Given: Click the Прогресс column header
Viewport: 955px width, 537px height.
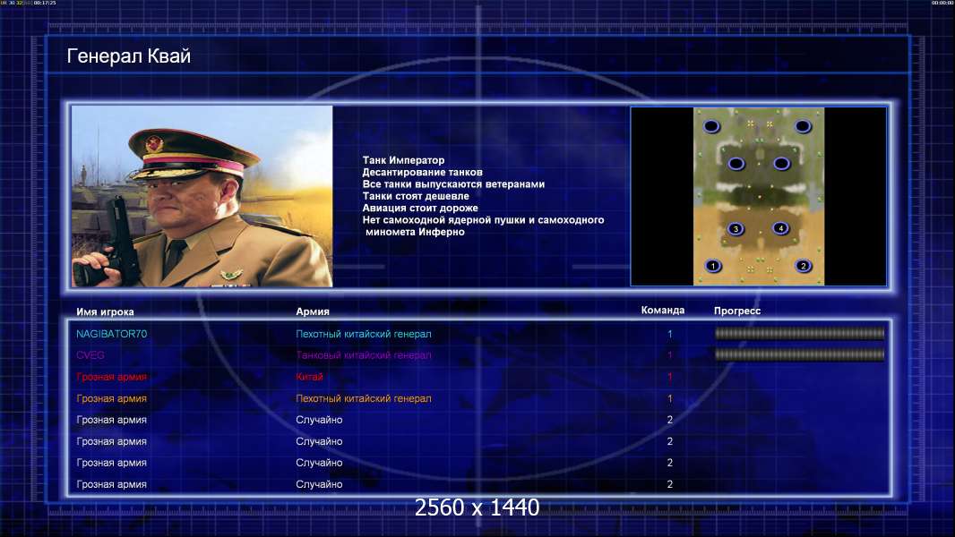Looking at the screenshot, I should click(x=737, y=311).
